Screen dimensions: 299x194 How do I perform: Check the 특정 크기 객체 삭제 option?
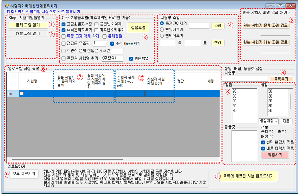coord(64,36)
